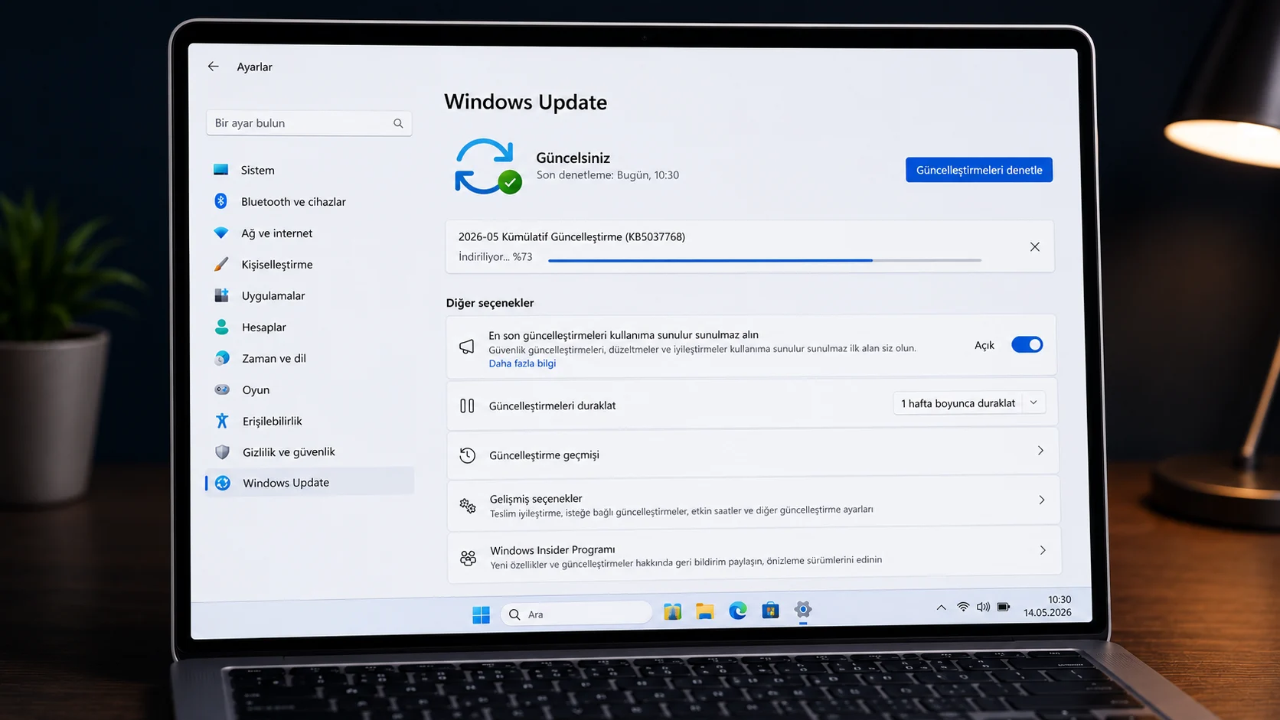This screenshot has height=720, width=1280.
Task: Click the Diğer seçenekler heading
Action: coord(490,303)
